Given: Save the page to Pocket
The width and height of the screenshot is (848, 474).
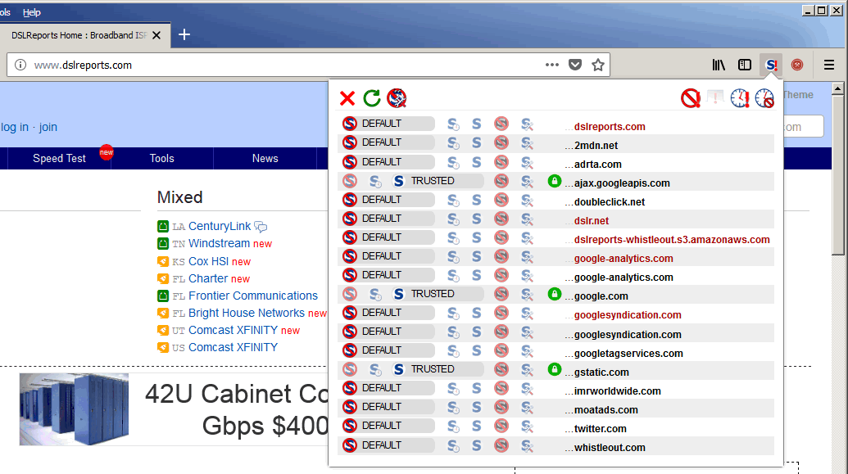Looking at the screenshot, I should coord(575,65).
